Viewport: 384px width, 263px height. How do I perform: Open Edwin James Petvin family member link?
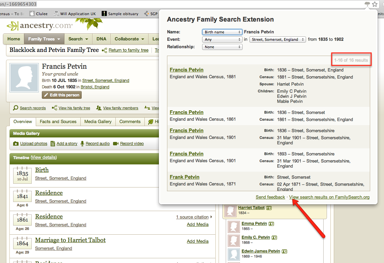point(261,251)
